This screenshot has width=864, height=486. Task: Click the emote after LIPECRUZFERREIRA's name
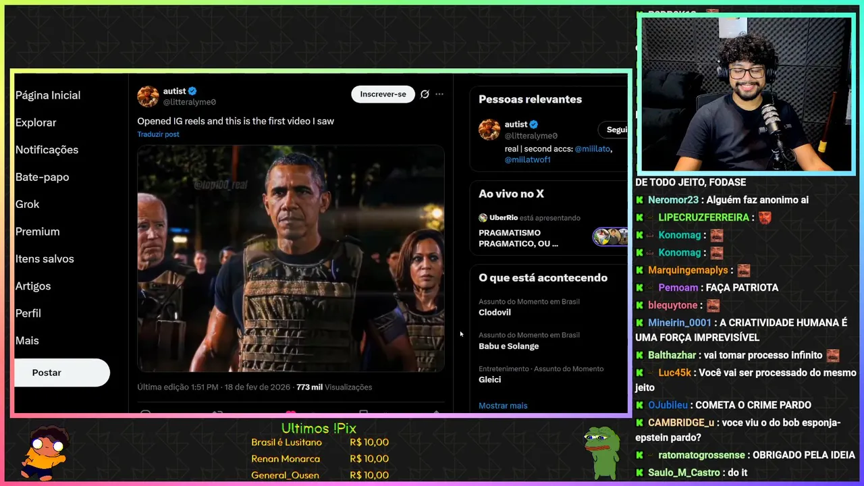[765, 217]
